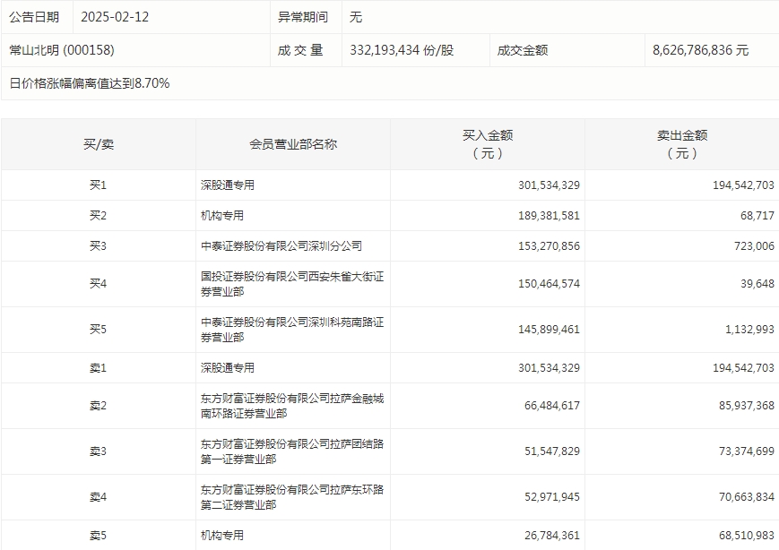Select buy amount 189,381,581 in 买2 row
This screenshot has width=779, height=550.
click(549, 216)
